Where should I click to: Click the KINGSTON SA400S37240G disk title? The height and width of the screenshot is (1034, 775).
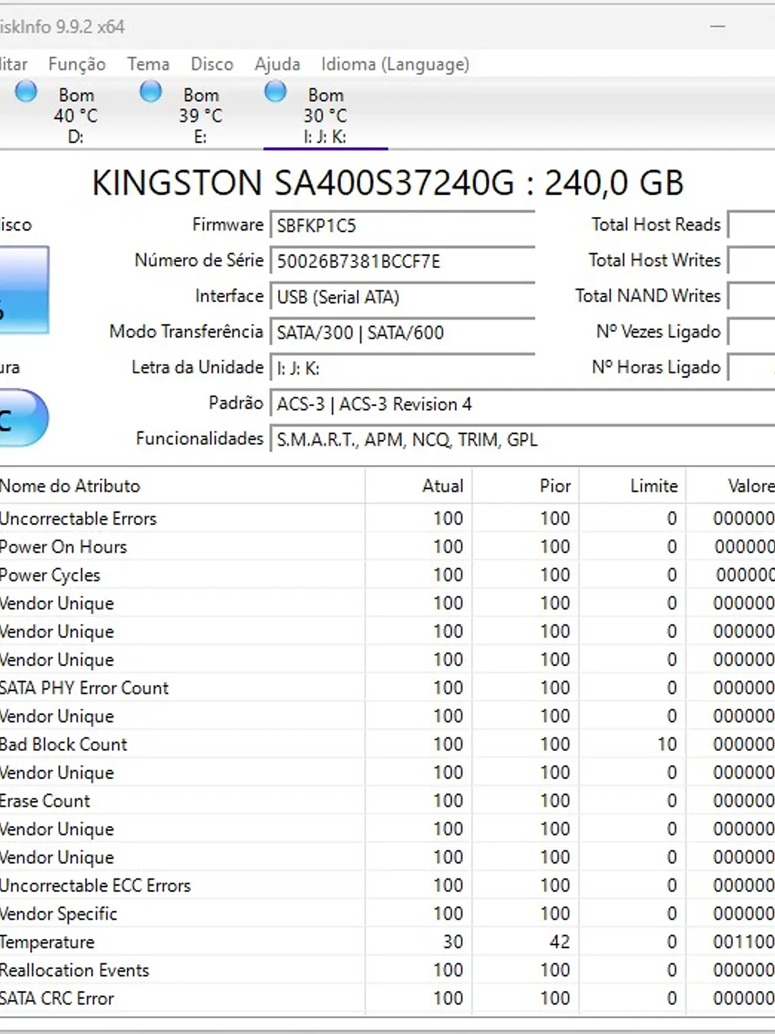[387, 183]
